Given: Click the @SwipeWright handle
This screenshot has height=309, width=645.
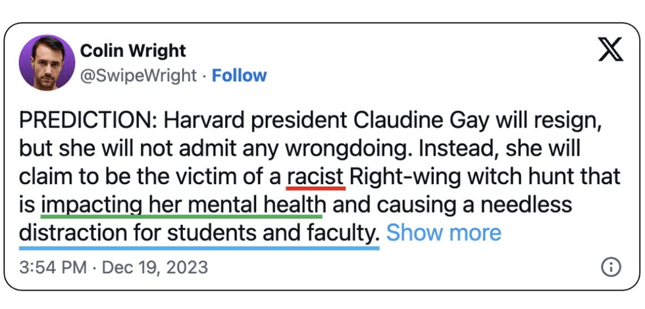Looking at the screenshot, I should point(138,76).
